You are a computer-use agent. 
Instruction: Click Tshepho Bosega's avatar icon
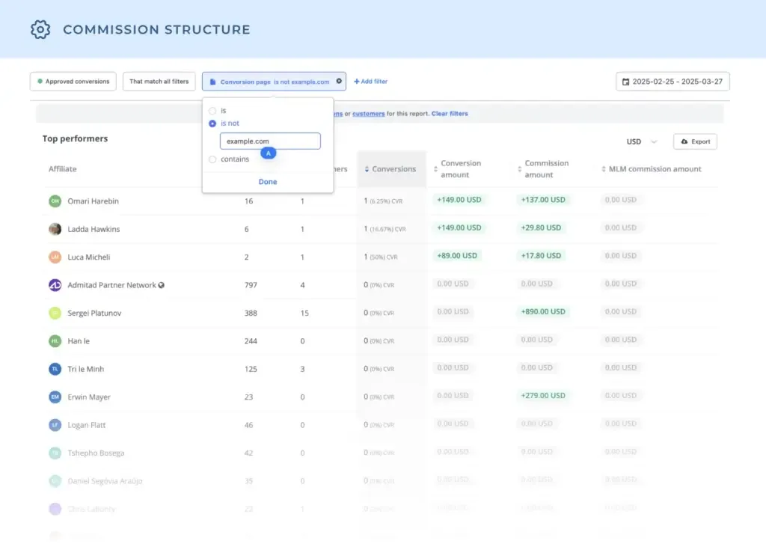pos(55,453)
